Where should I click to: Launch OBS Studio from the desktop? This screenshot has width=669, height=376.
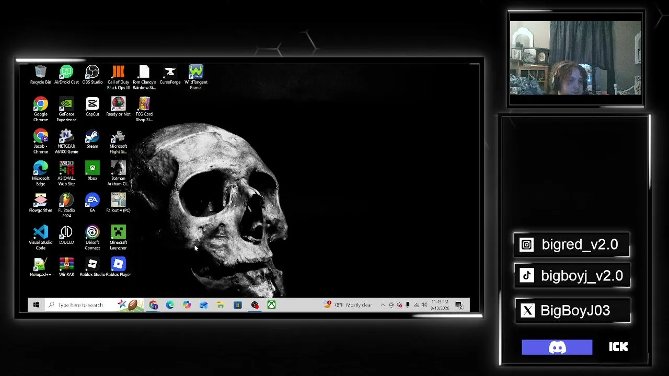(x=93, y=75)
